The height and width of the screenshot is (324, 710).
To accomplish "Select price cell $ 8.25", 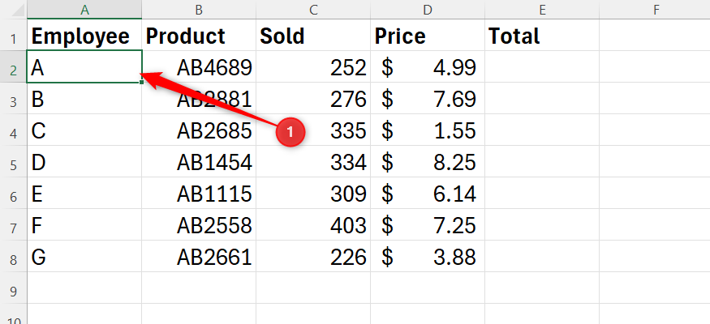I will (428, 162).
